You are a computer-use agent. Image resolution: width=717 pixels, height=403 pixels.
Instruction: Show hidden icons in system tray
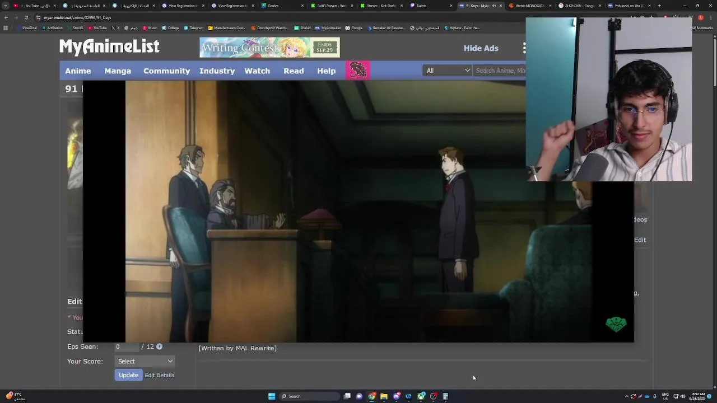pyautogui.click(x=627, y=396)
